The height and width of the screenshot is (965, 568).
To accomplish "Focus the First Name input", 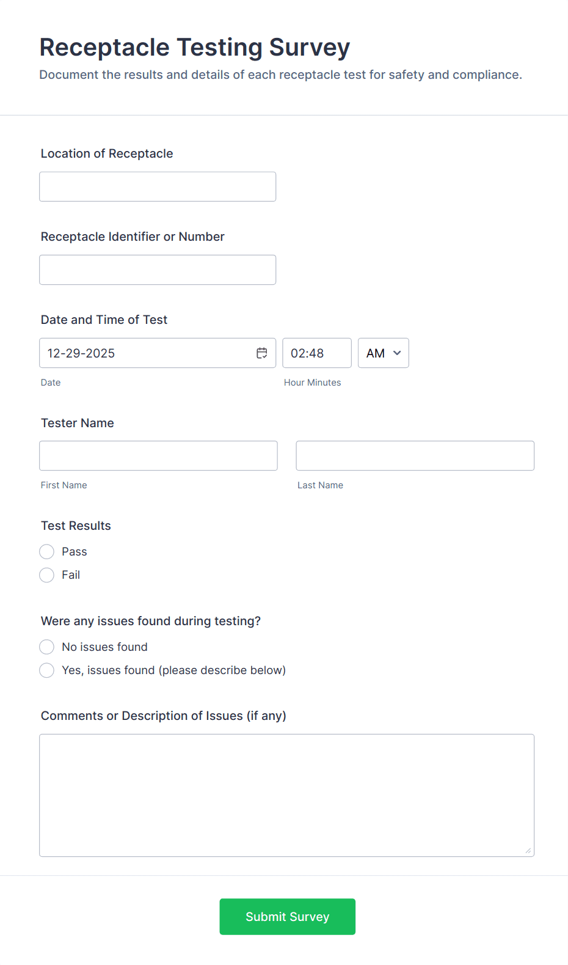I will click(x=158, y=456).
